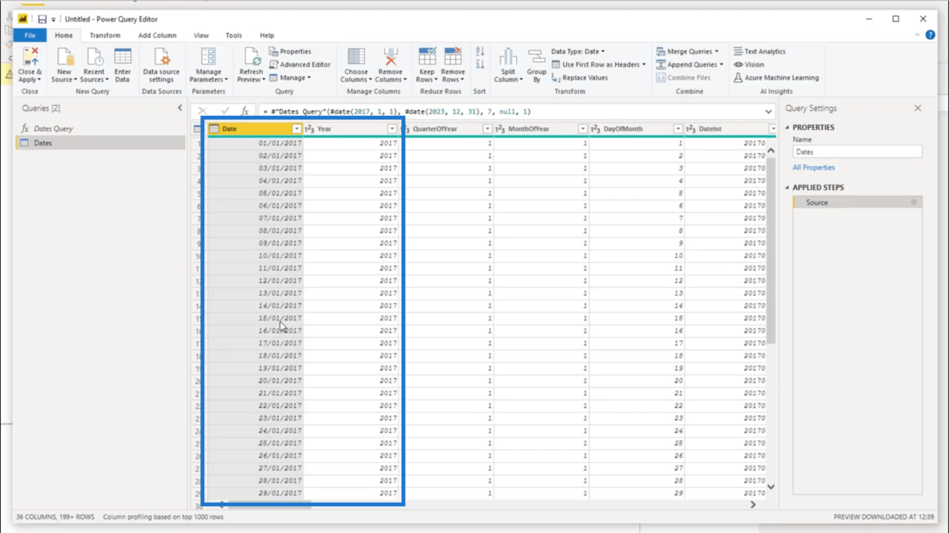
Task: Open the QuarterOfYear column filter dropdown
Action: point(487,129)
